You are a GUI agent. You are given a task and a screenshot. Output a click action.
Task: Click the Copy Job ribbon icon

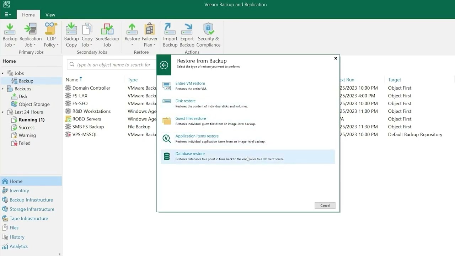(x=87, y=29)
